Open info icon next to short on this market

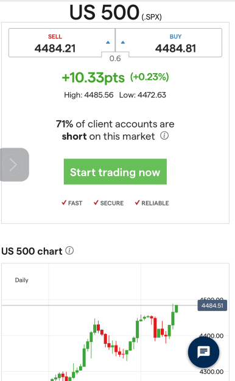click(x=164, y=135)
